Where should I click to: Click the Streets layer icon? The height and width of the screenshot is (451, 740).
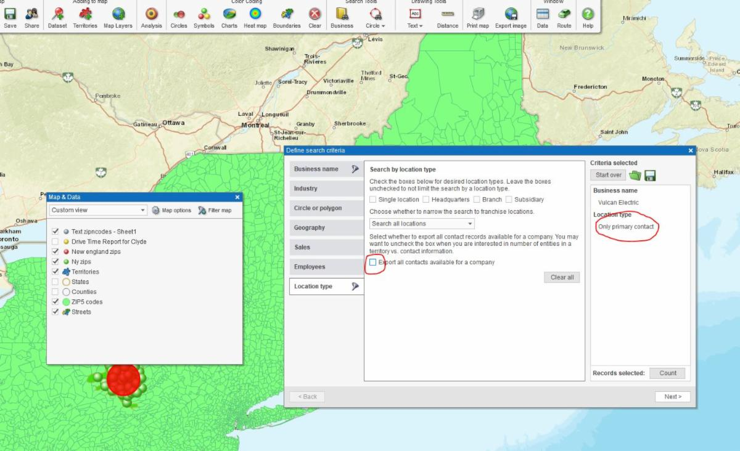tap(66, 312)
